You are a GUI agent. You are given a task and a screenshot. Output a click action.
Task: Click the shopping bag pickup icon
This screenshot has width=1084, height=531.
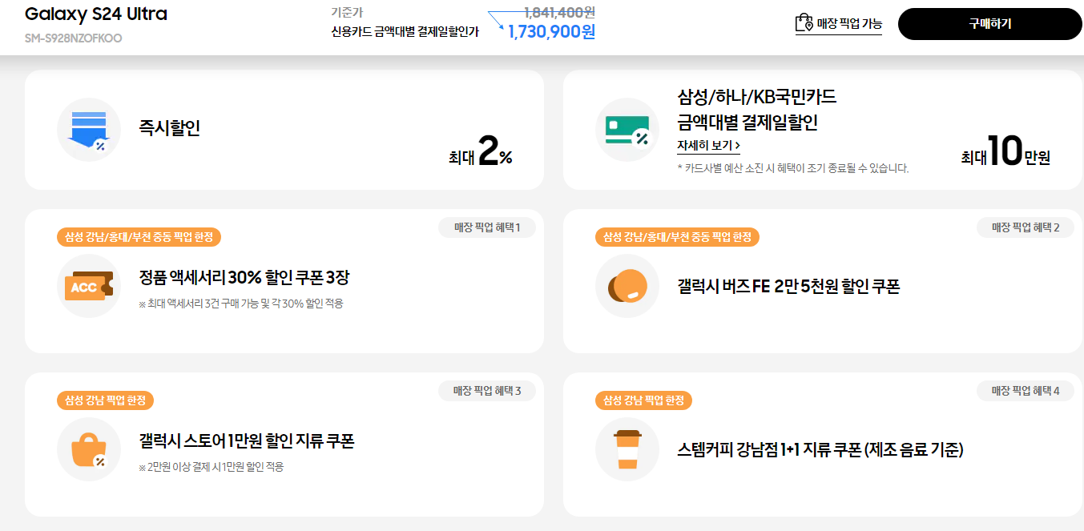pyautogui.click(x=804, y=22)
